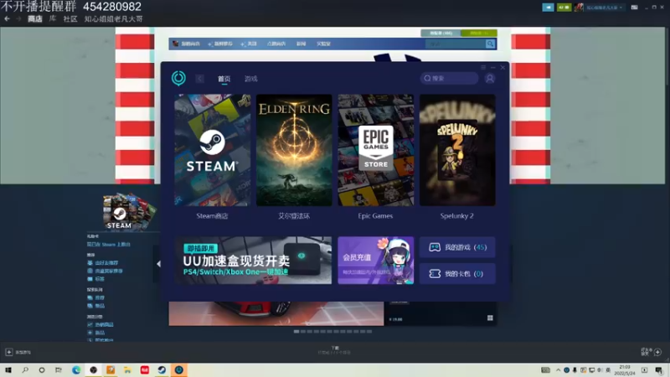The height and width of the screenshot is (377, 670).
Task: Open the Spelunky 2 game card
Action: 457,150
